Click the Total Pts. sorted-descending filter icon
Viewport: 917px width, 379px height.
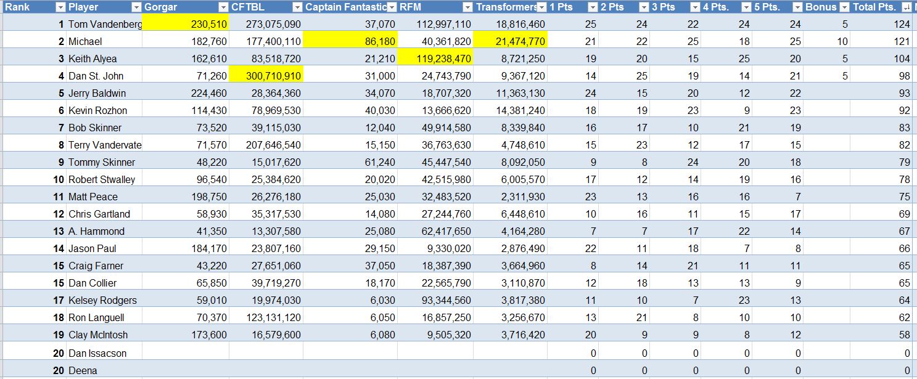[905, 7]
